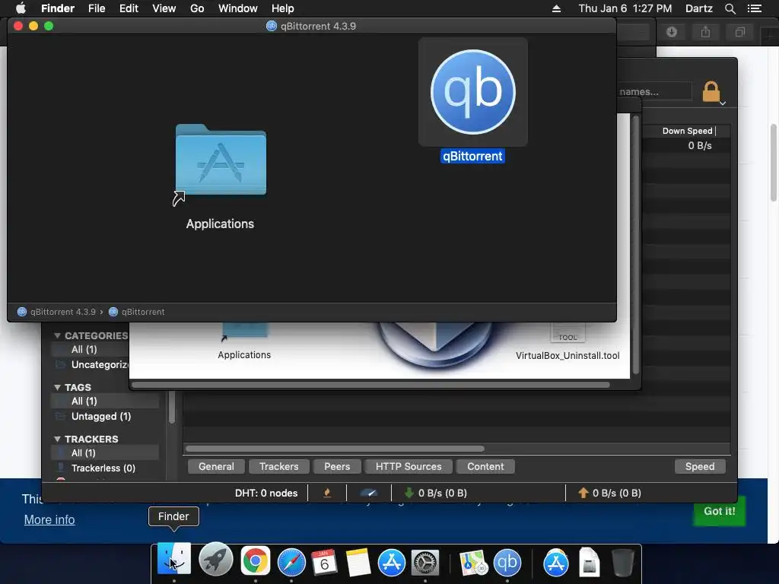This screenshot has height=584, width=779.
Task: Collapse the CATEGORIES section
Action: (x=57, y=335)
